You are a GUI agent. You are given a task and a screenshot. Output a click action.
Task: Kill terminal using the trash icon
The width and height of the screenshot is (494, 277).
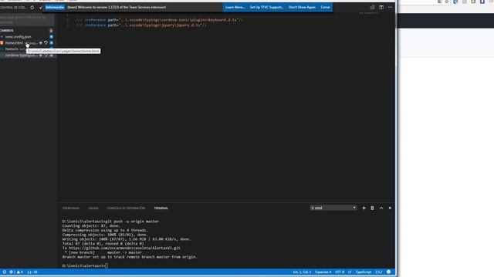pyautogui.click(x=372, y=208)
